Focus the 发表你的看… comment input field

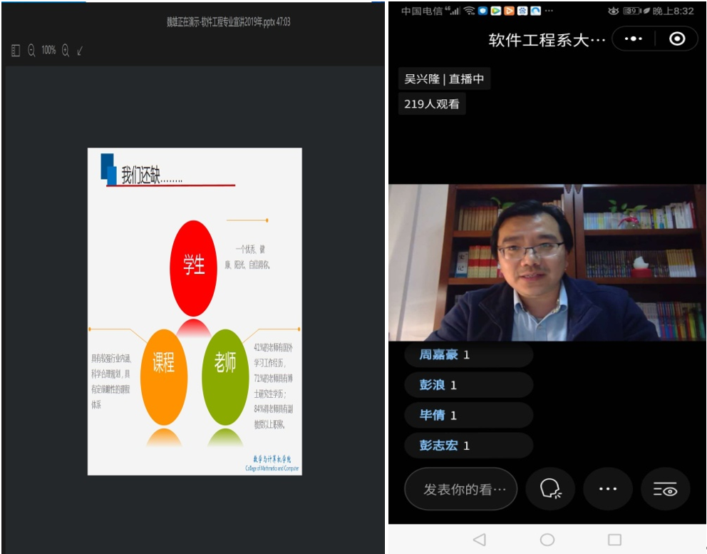[461, 489]
